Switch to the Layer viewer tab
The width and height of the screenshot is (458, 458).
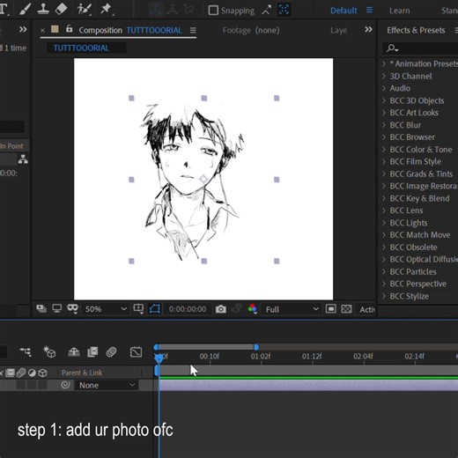click(x=338, y=30)
